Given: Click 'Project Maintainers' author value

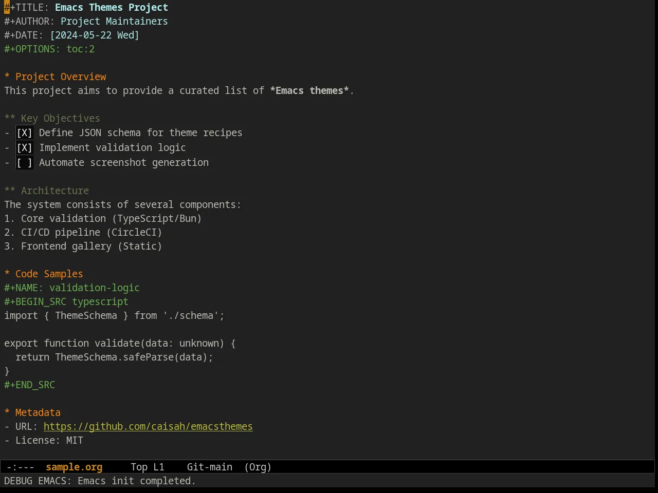Looking at the screenshot, I should (x=114, y=21).
